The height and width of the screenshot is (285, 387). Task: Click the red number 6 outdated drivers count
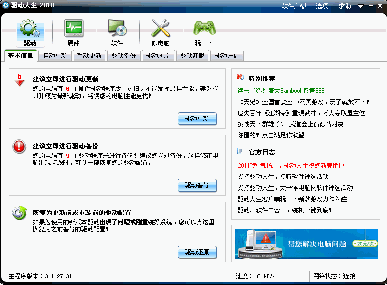click(68, 89)
